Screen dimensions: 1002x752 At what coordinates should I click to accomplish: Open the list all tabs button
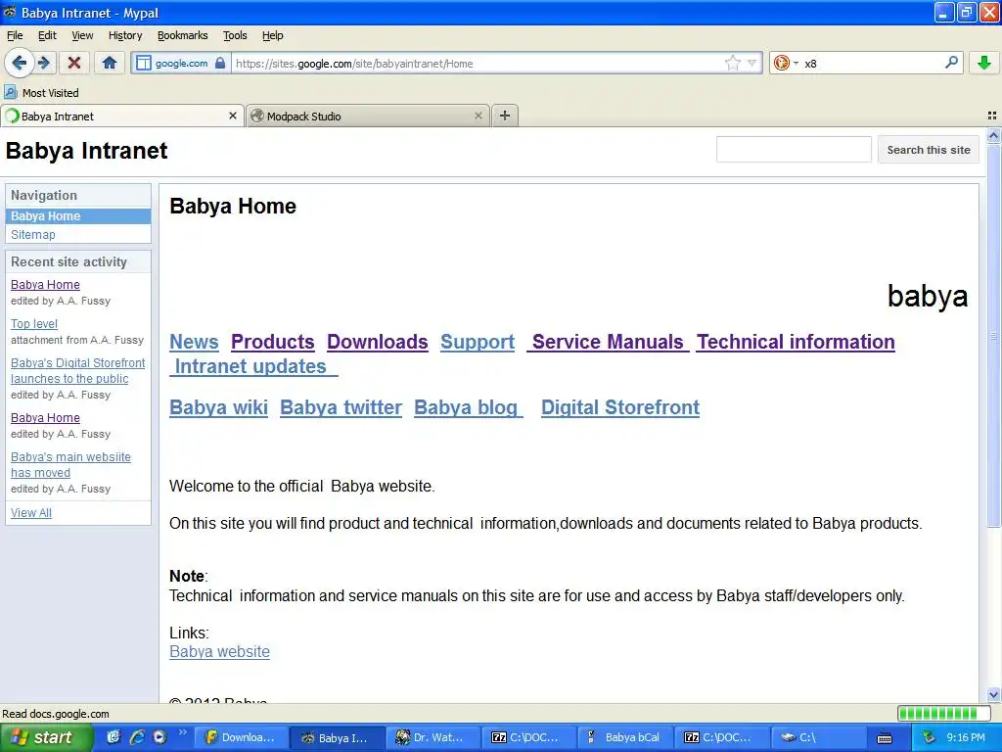tap(992, 116)
